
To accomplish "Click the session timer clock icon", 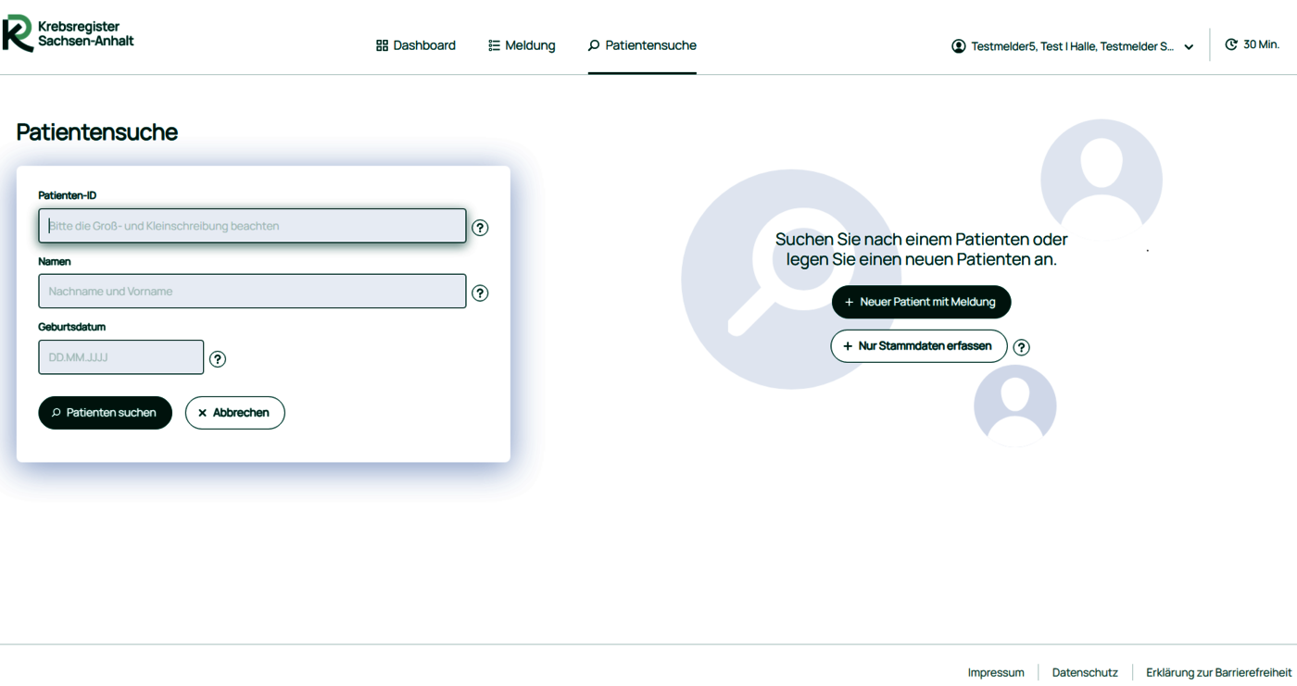I will (x=1231, y=44).
